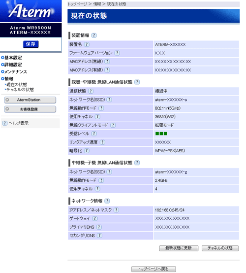This screenshot has width=246, height=273.
Task: Click the Aterm logo
Action: tap(31, 11)
